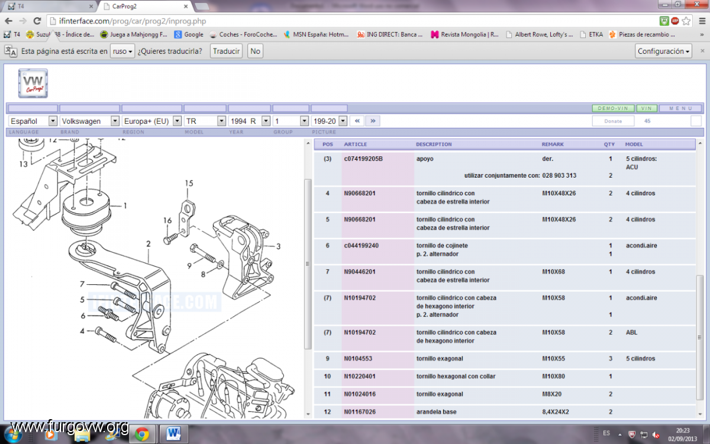Image resolution: width=710 pixels, height=444 pixels.
Task: Open the Language dropdown showing Español
Action: 33,121
